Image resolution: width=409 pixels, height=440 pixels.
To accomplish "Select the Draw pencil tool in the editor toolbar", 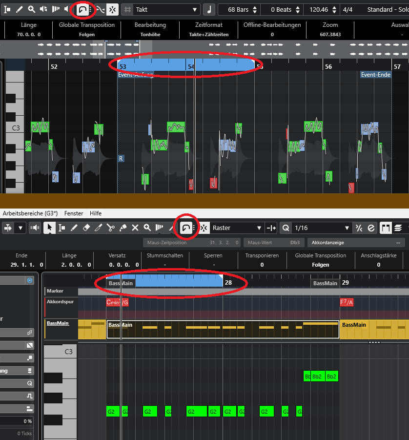I will pos(74,228).
